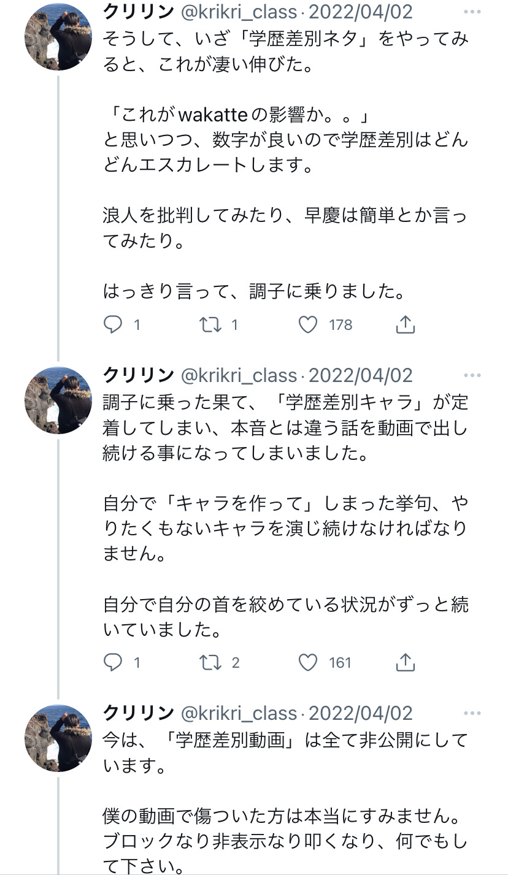
Task: Open the third tweet's 2022/04/02 timestamp
Action: (x=360, y=713)
